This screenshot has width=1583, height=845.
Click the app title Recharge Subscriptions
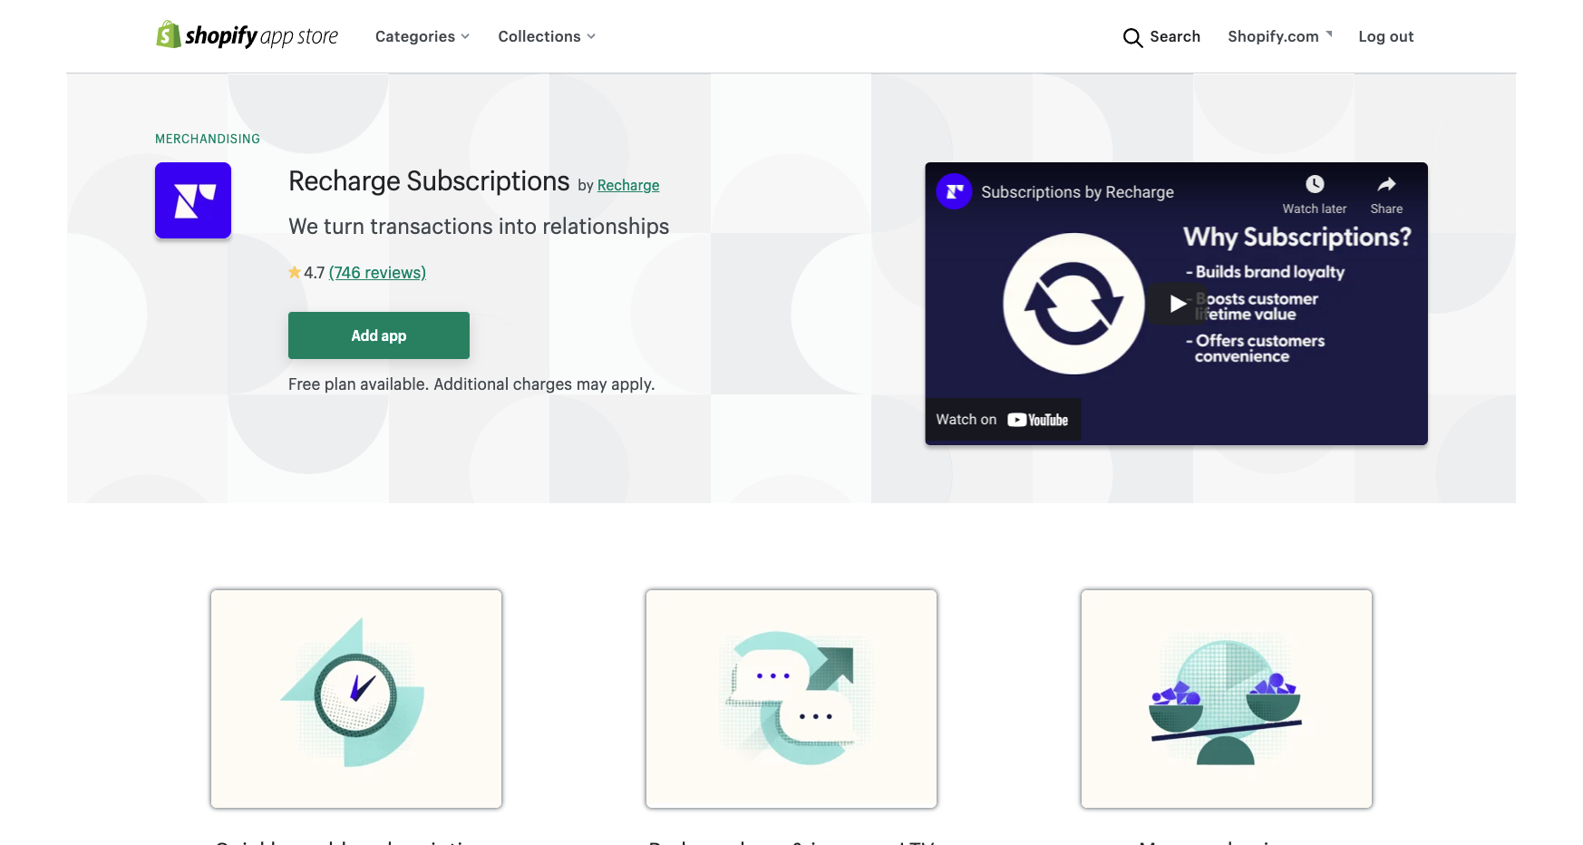click(429, 181)
